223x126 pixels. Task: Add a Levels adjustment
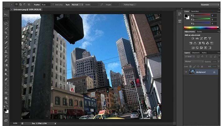pyautogui.click(x=197, y=38)
